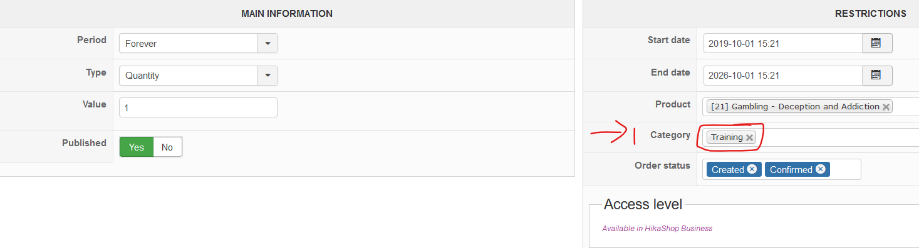919x248 pixels.
Task: Open the End date calendar picker
Action: [x=877, y=75]
